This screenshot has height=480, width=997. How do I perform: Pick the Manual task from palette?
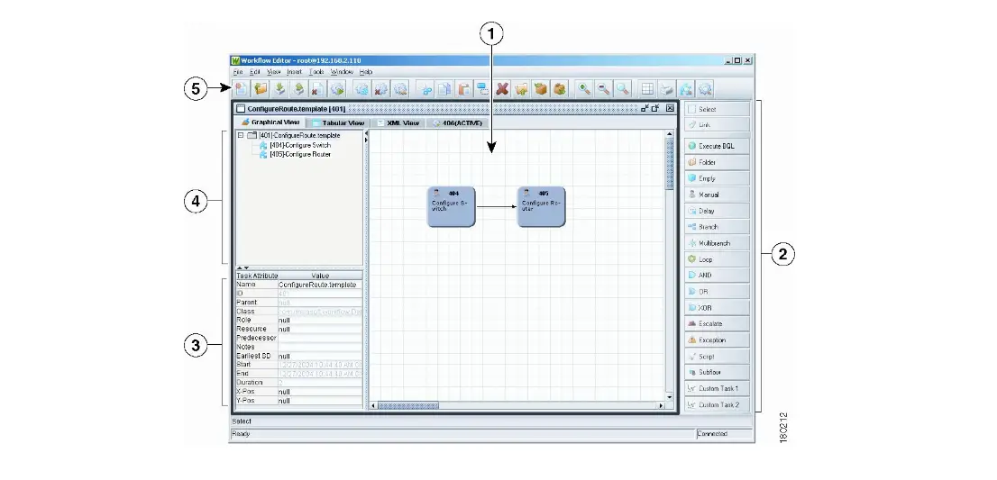(718, 195)
